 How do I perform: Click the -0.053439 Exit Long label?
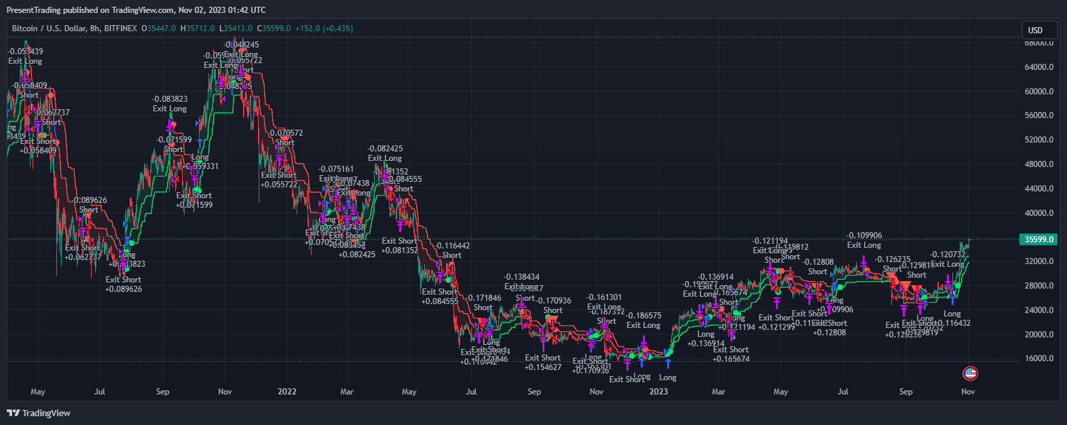[25, 56]
